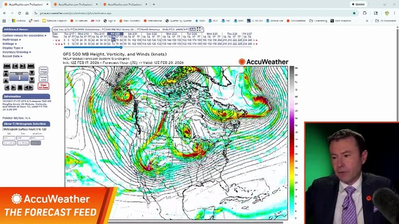Set speed to minimum with bottom down-arrow

click(x=32, y=80)
